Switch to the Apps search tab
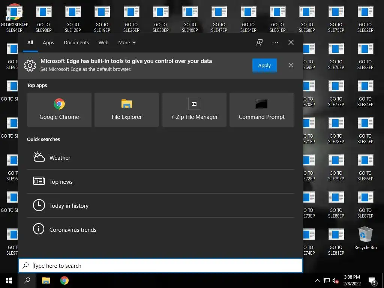 pos(48,42)
